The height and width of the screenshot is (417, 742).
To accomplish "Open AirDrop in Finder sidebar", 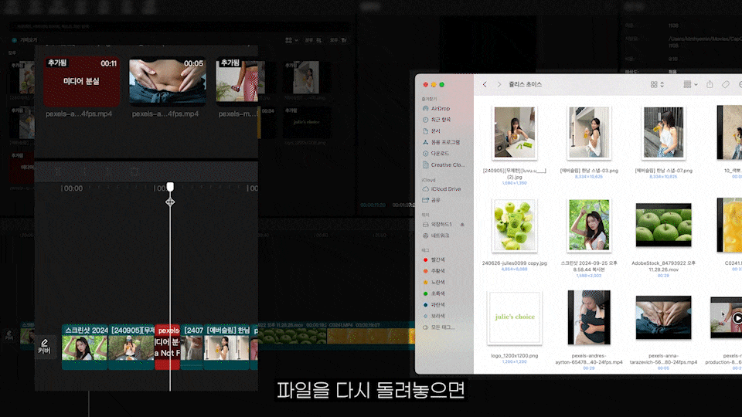I will pos(440,109).
